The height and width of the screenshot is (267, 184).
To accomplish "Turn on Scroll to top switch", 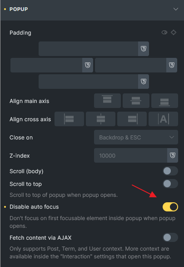I will (170, 184).
